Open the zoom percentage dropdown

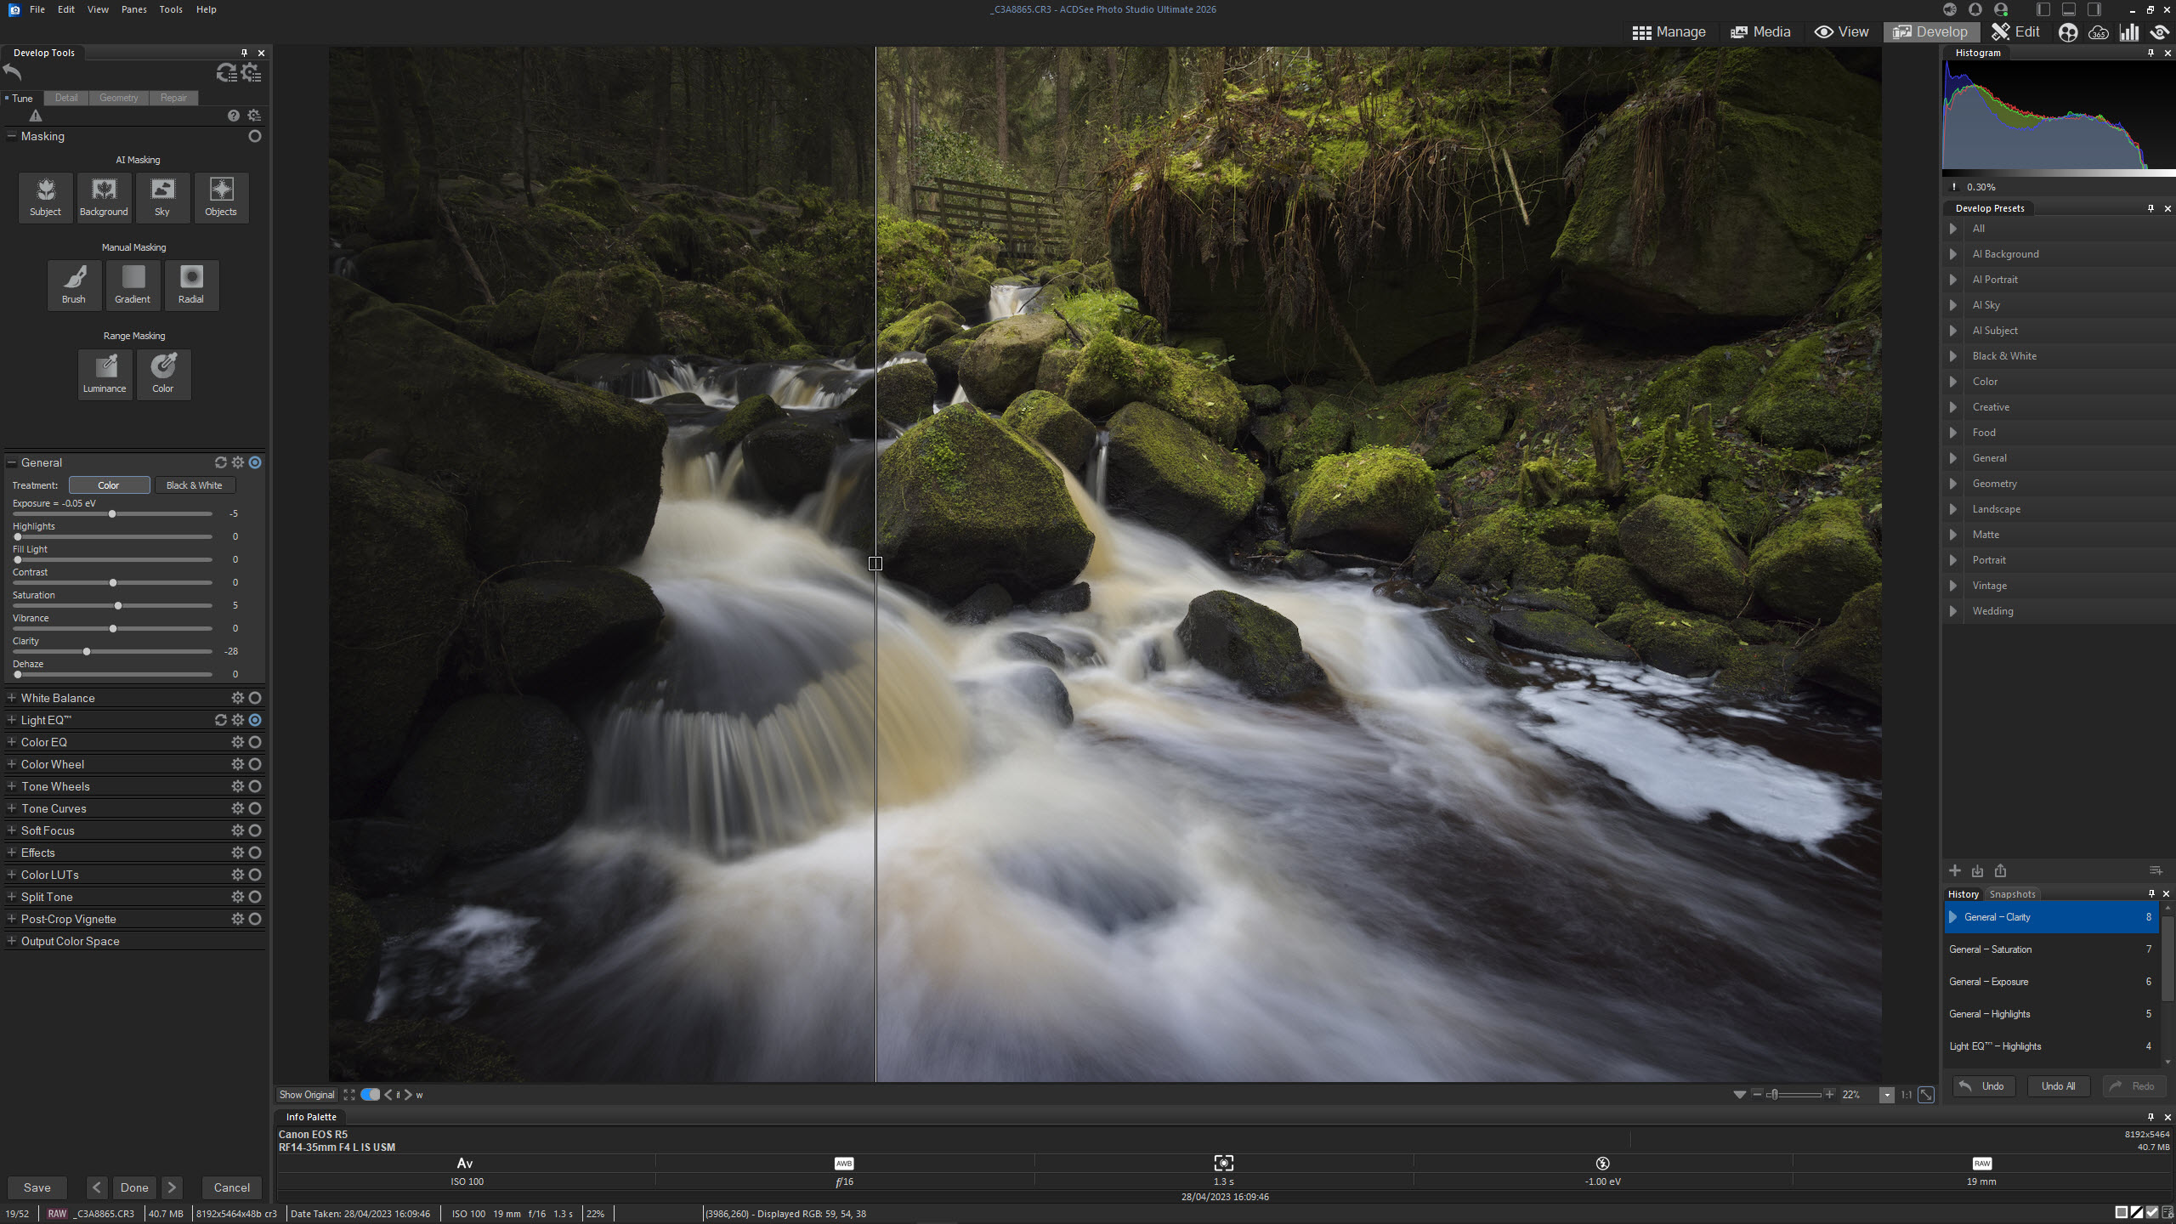tap(1887, 1095)
